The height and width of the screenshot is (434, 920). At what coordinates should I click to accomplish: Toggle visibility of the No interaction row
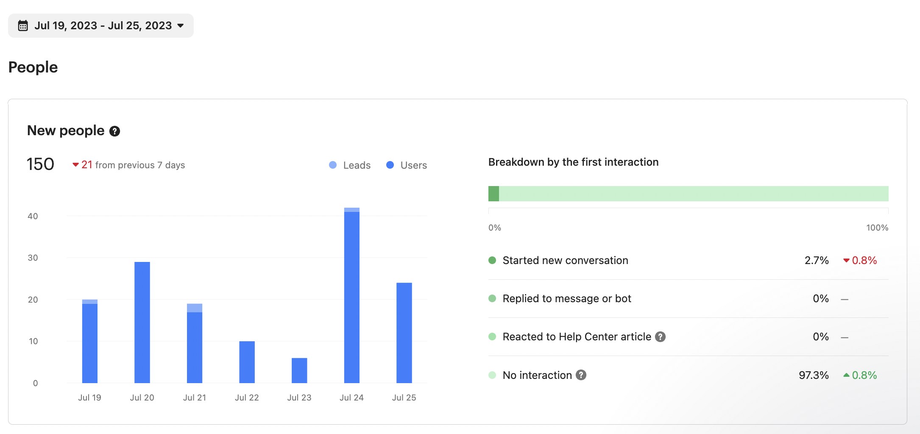tap(537, 375)
